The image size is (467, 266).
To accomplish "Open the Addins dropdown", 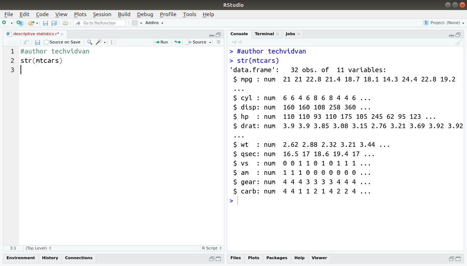I will tap(154, 23).
